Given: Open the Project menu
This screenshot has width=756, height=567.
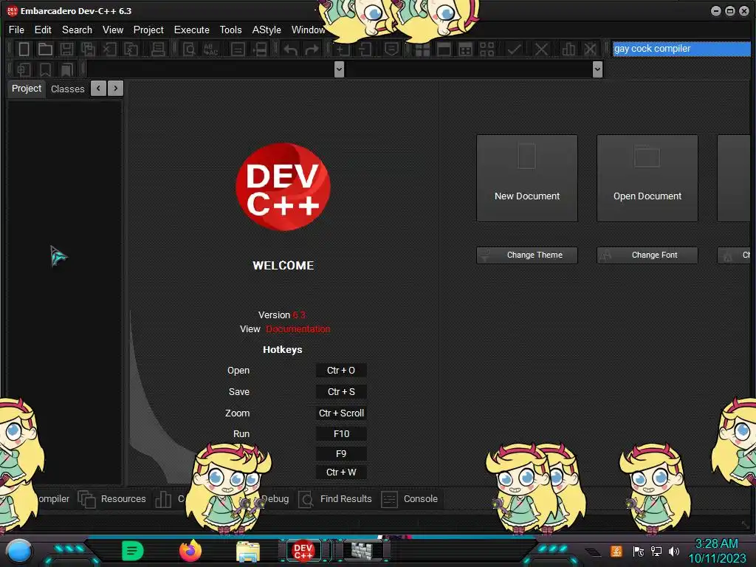Looking at the screenshot, I should click(148, 30).
